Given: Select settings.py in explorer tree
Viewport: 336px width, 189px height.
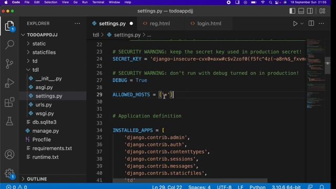Looking at the screenshot, I should [x=49, y=96].
